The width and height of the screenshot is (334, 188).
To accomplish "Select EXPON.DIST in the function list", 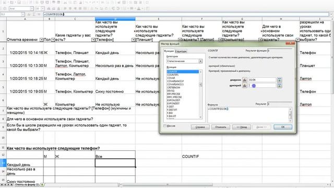I will [x=183, y=100].
